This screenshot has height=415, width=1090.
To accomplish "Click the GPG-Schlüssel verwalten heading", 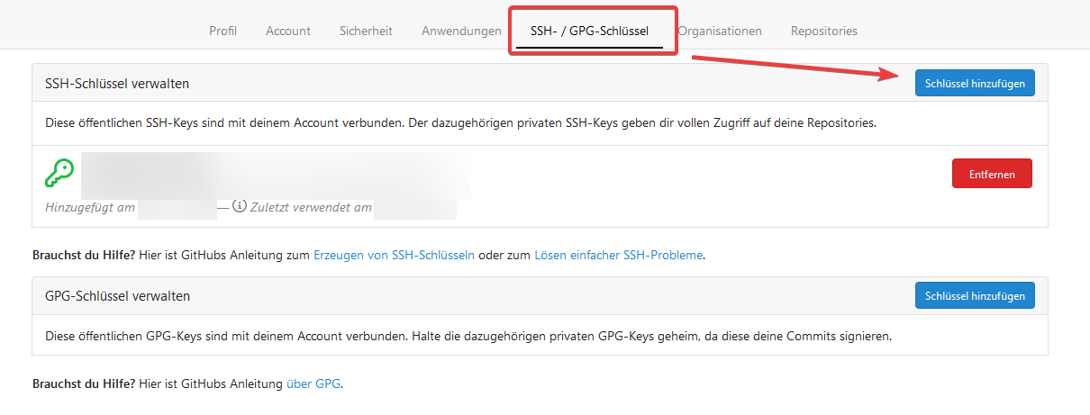I will click(x=118, y=295).
